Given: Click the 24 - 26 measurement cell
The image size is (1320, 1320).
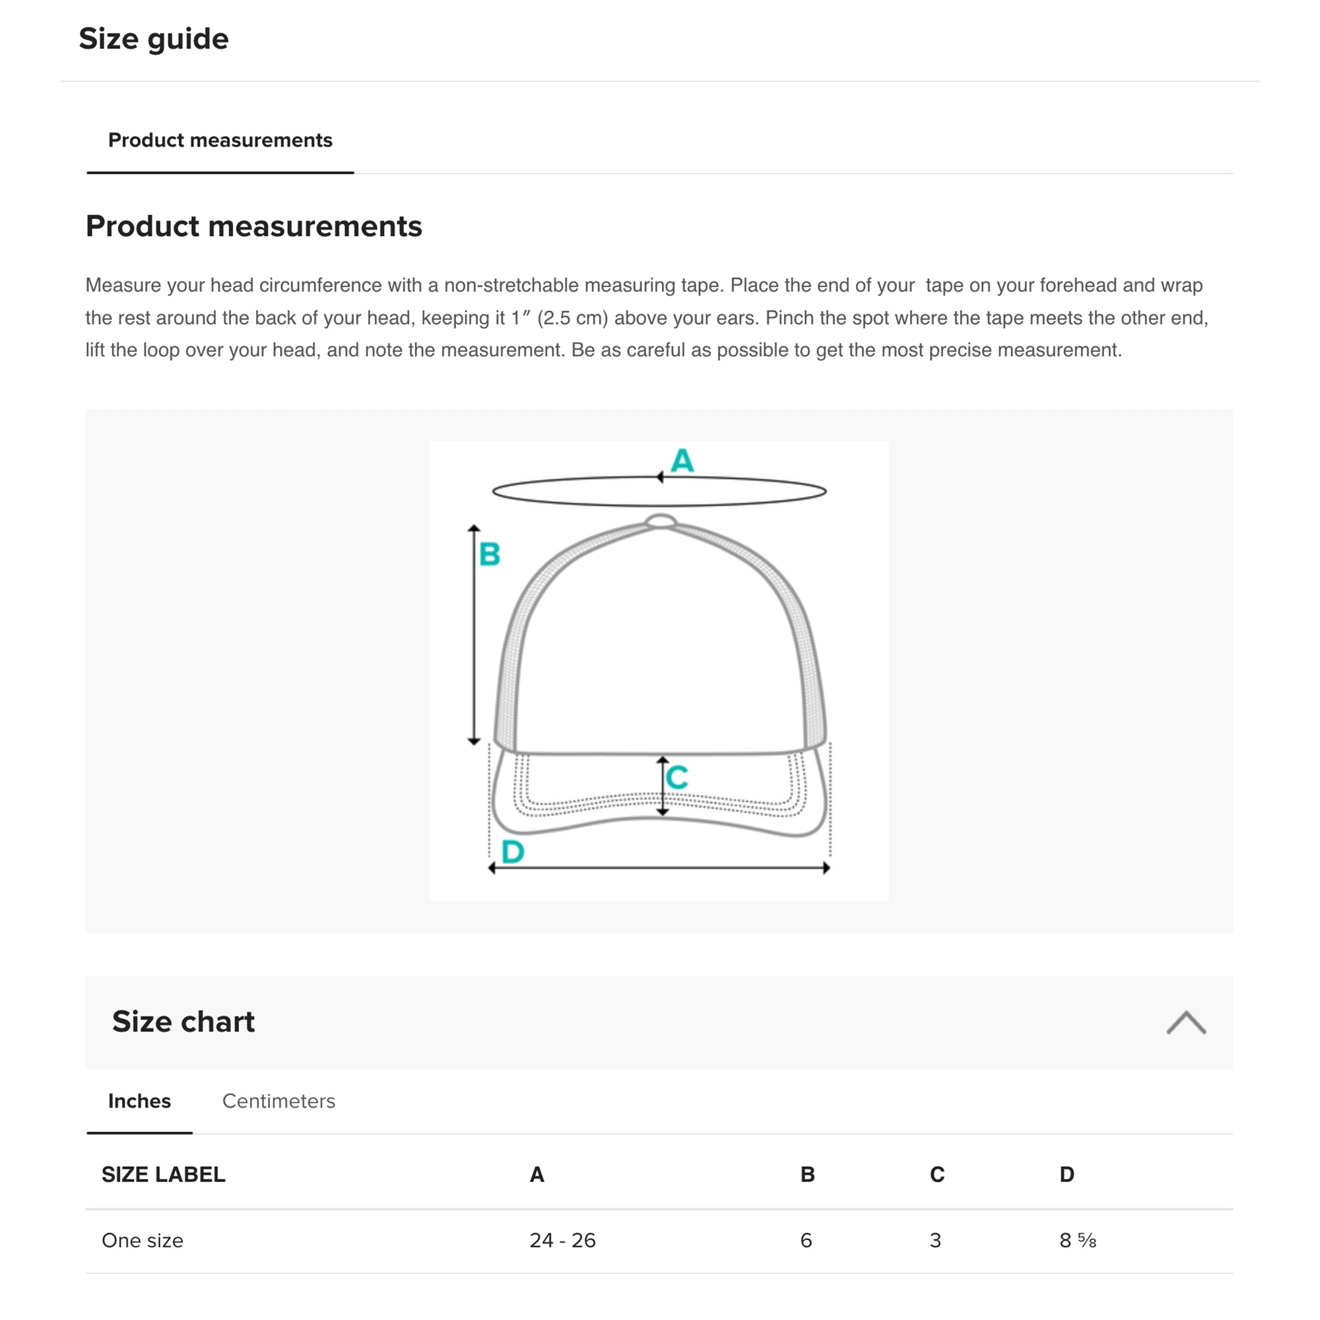Looking at the screenshot, I should (562, 1240).
